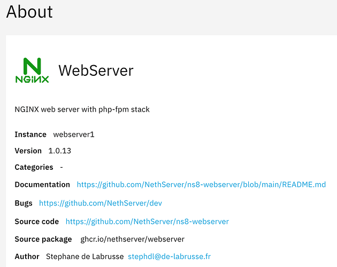
Task: Click the instance value webserver1
Action: (x=74, y=135)
